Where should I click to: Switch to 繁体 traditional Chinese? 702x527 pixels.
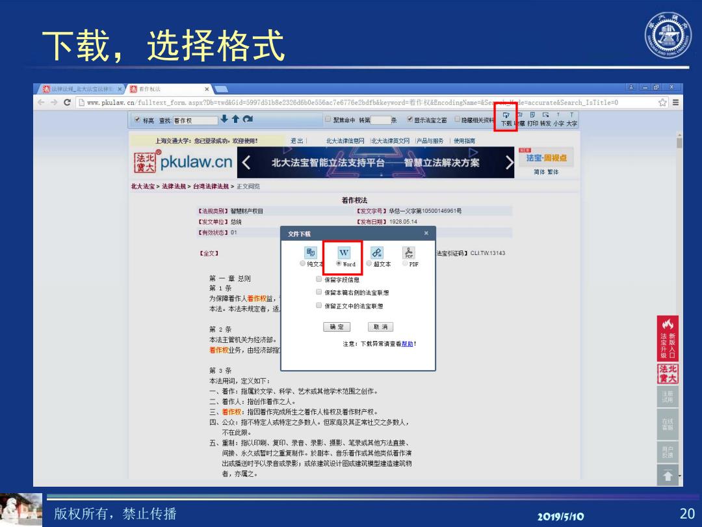pos(553,172)
